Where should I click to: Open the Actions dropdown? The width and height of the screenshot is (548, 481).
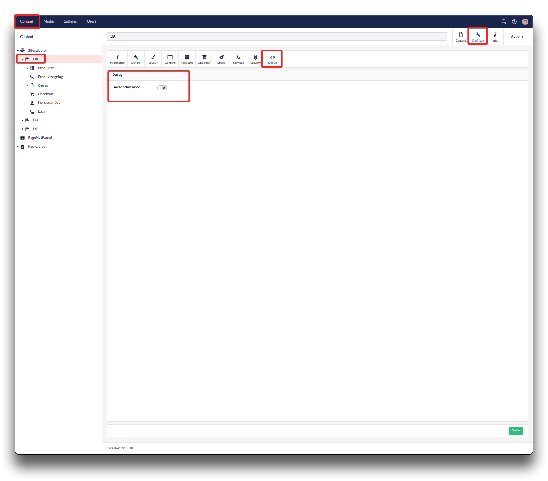pos(518,36)
